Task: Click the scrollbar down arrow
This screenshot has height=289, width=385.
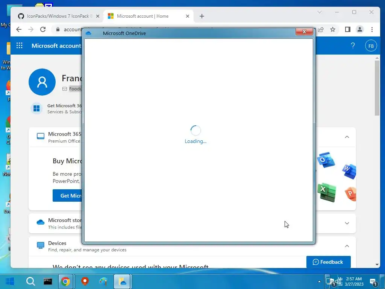Action: pos(377,265)
